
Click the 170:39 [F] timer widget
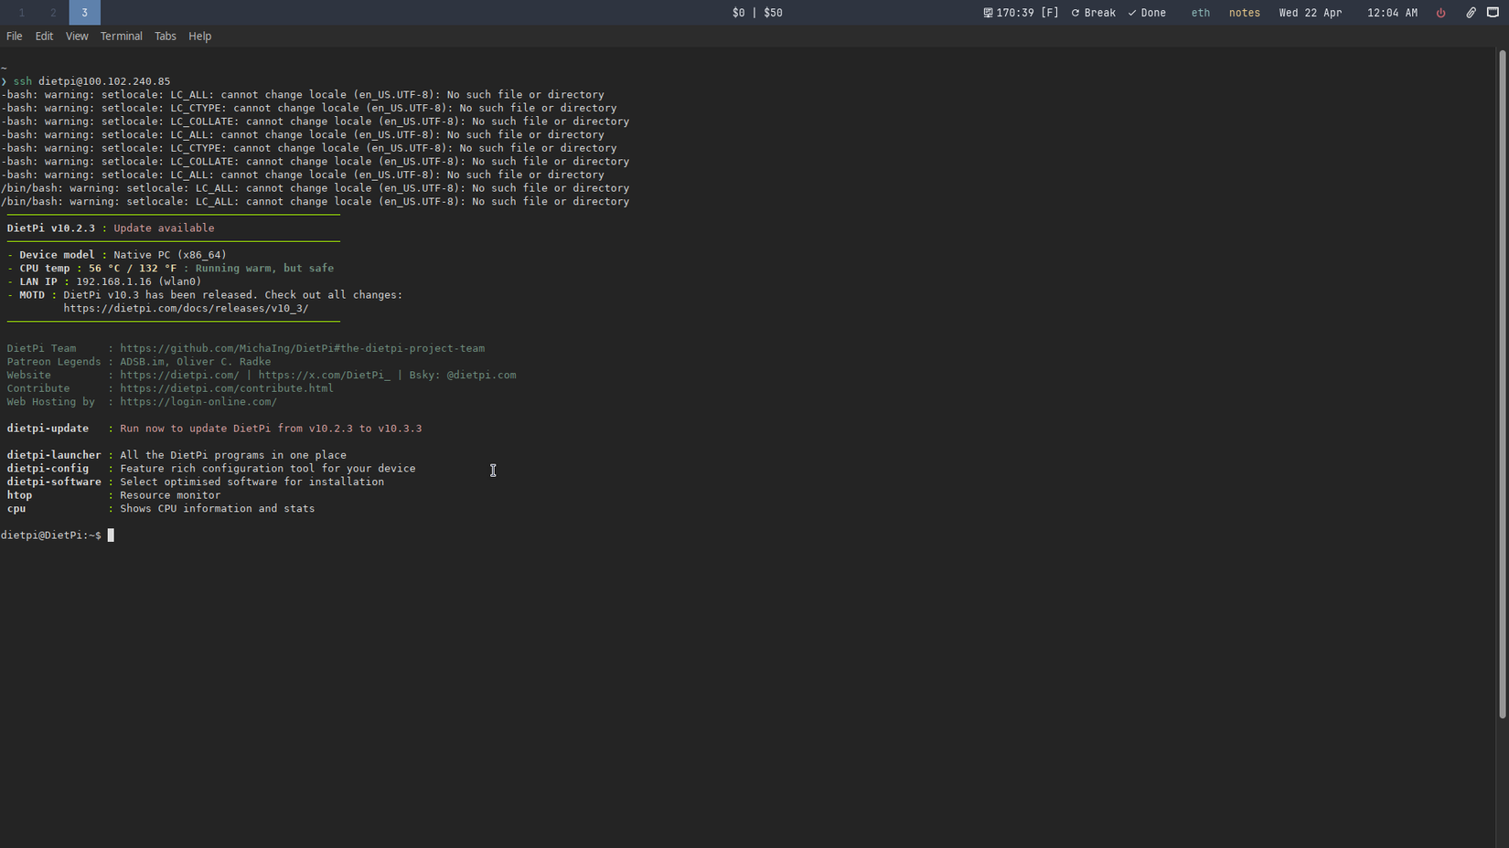pos(1021,13)
